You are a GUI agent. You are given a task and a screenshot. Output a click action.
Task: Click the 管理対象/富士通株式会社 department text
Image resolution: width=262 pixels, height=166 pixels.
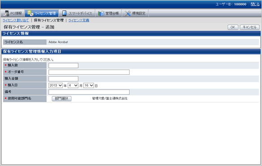[110, 98]
